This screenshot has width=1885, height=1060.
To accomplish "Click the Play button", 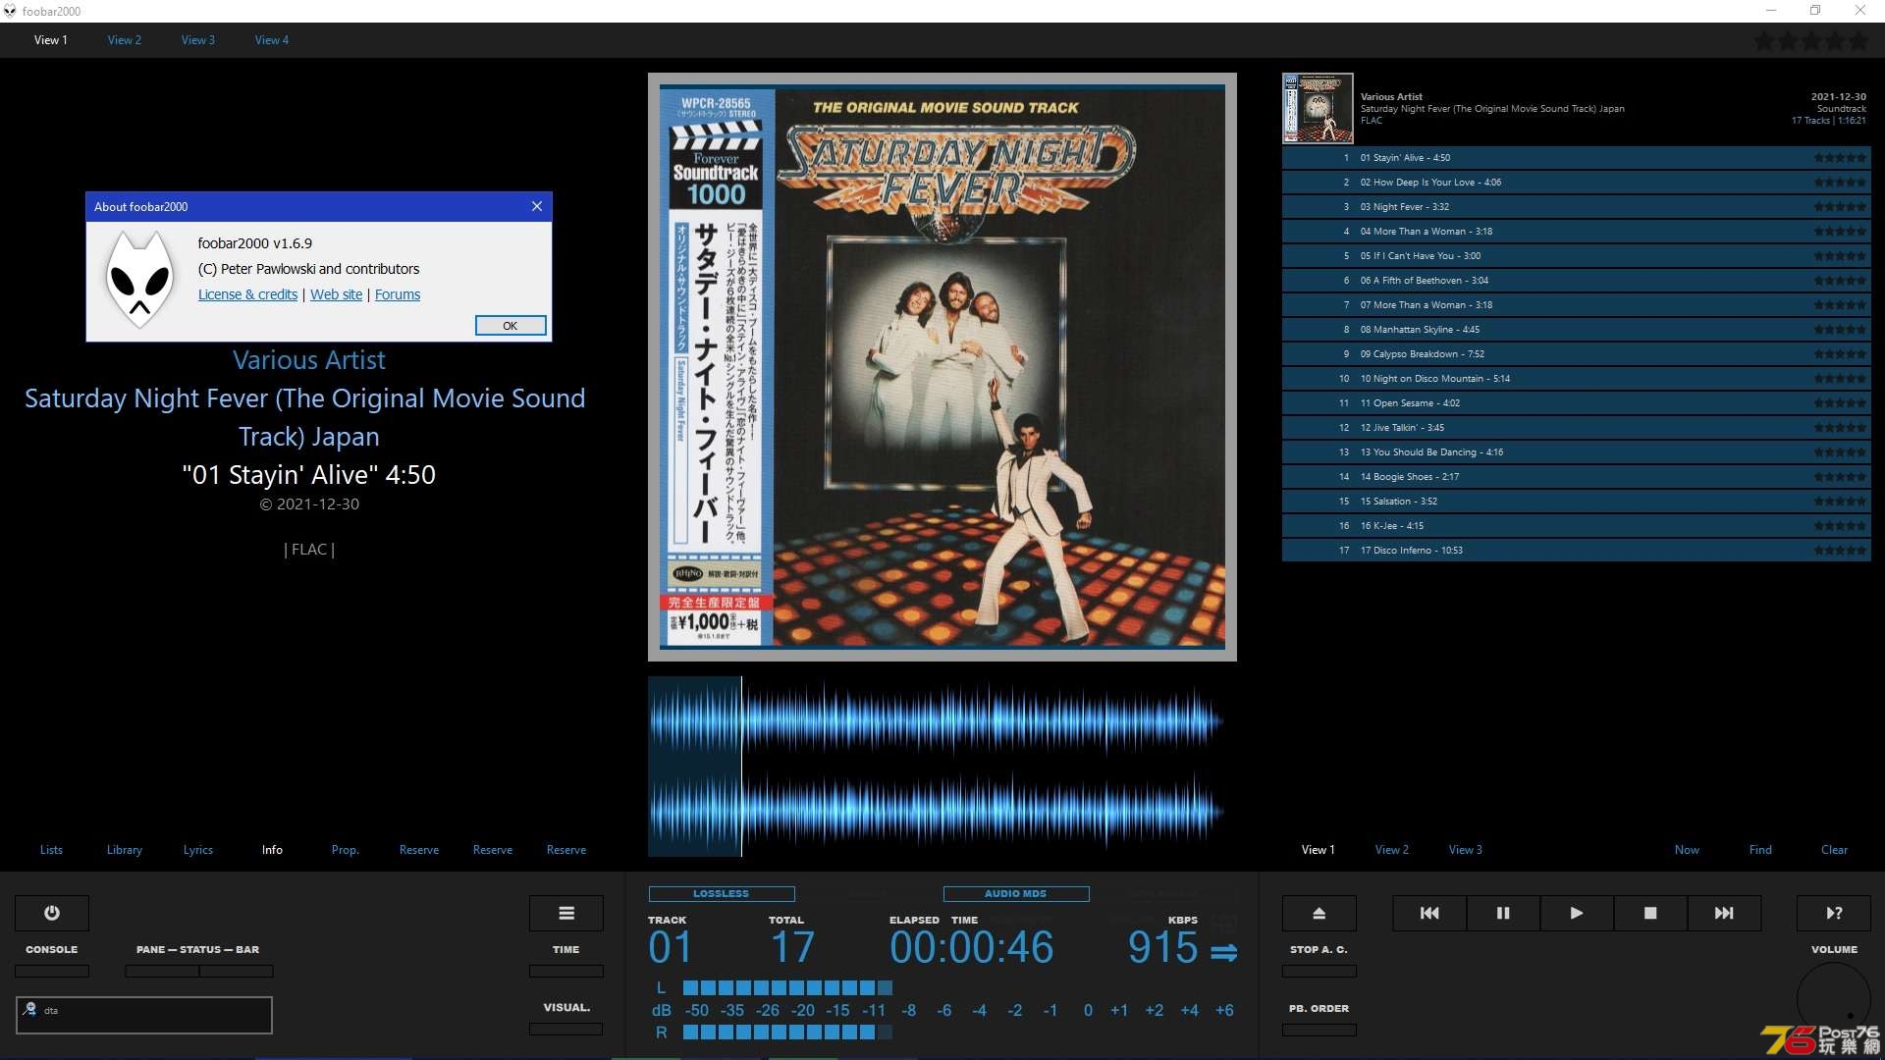I will [1577, 913].
